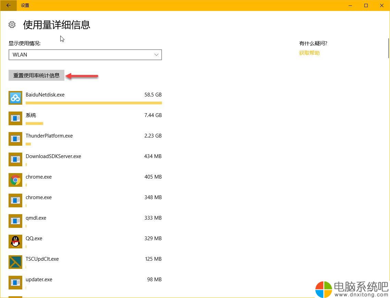The height and width of the screenshot is (298, 390).
Task: Click the BaiduNetdisk.exe cloud icon
Action: coord(15,98)
